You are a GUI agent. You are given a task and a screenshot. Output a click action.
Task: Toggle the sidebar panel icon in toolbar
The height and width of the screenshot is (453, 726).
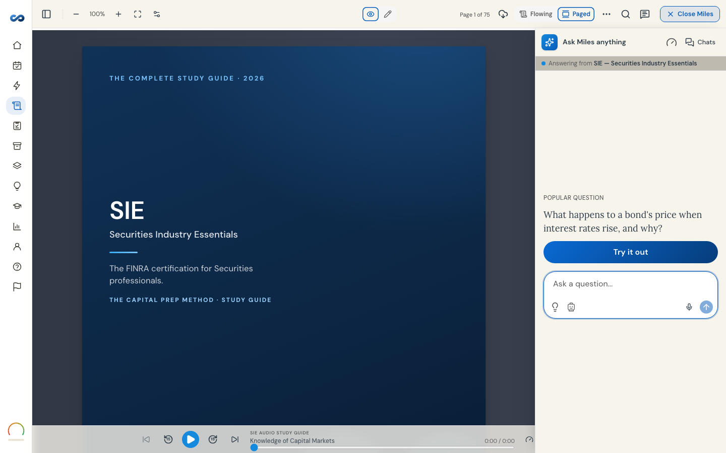pyautogui.click(x=46, y=14)
